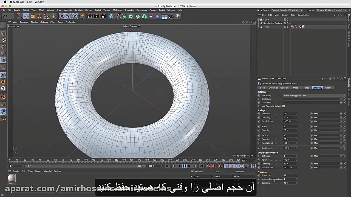This screenshot has height=197, width=351.
Task: Click the Cache tab in the Dynamics Body tag
Action: pos(328,88)
